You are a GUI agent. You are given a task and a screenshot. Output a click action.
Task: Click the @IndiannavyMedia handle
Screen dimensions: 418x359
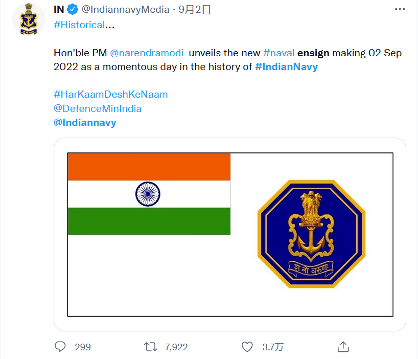tap(125, 10)
